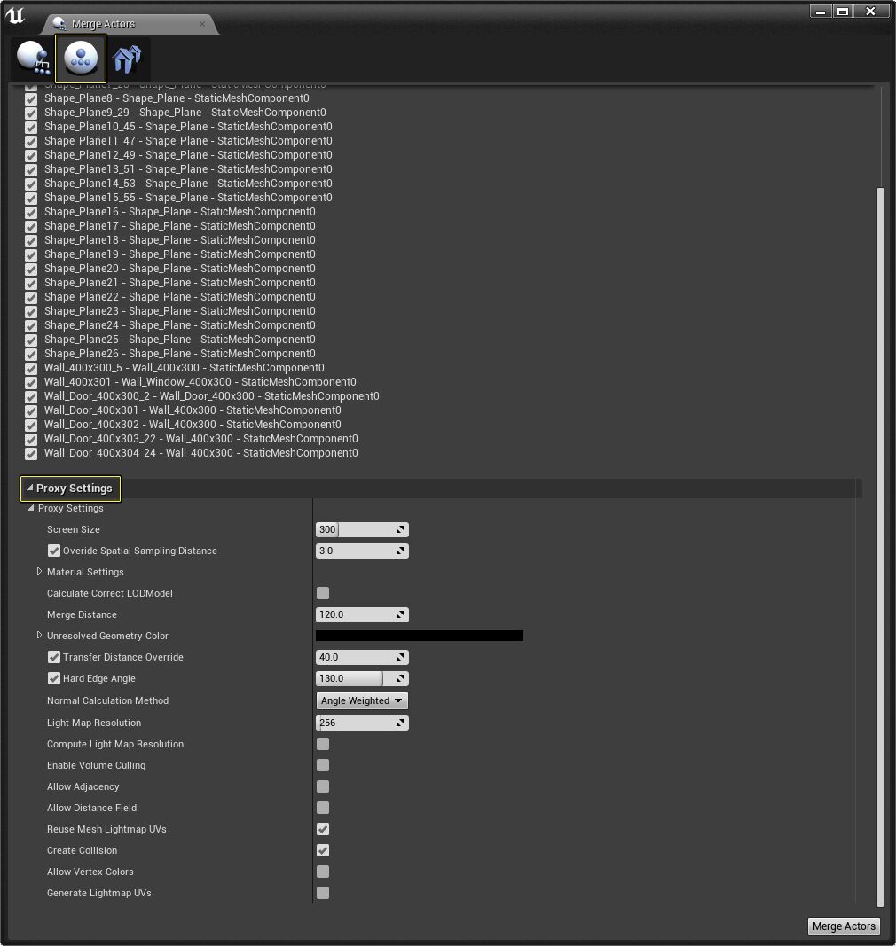Screen dimensions: 896x946
Task: Expand the Unresolved Geometry Color section
Action: point(40,636)
